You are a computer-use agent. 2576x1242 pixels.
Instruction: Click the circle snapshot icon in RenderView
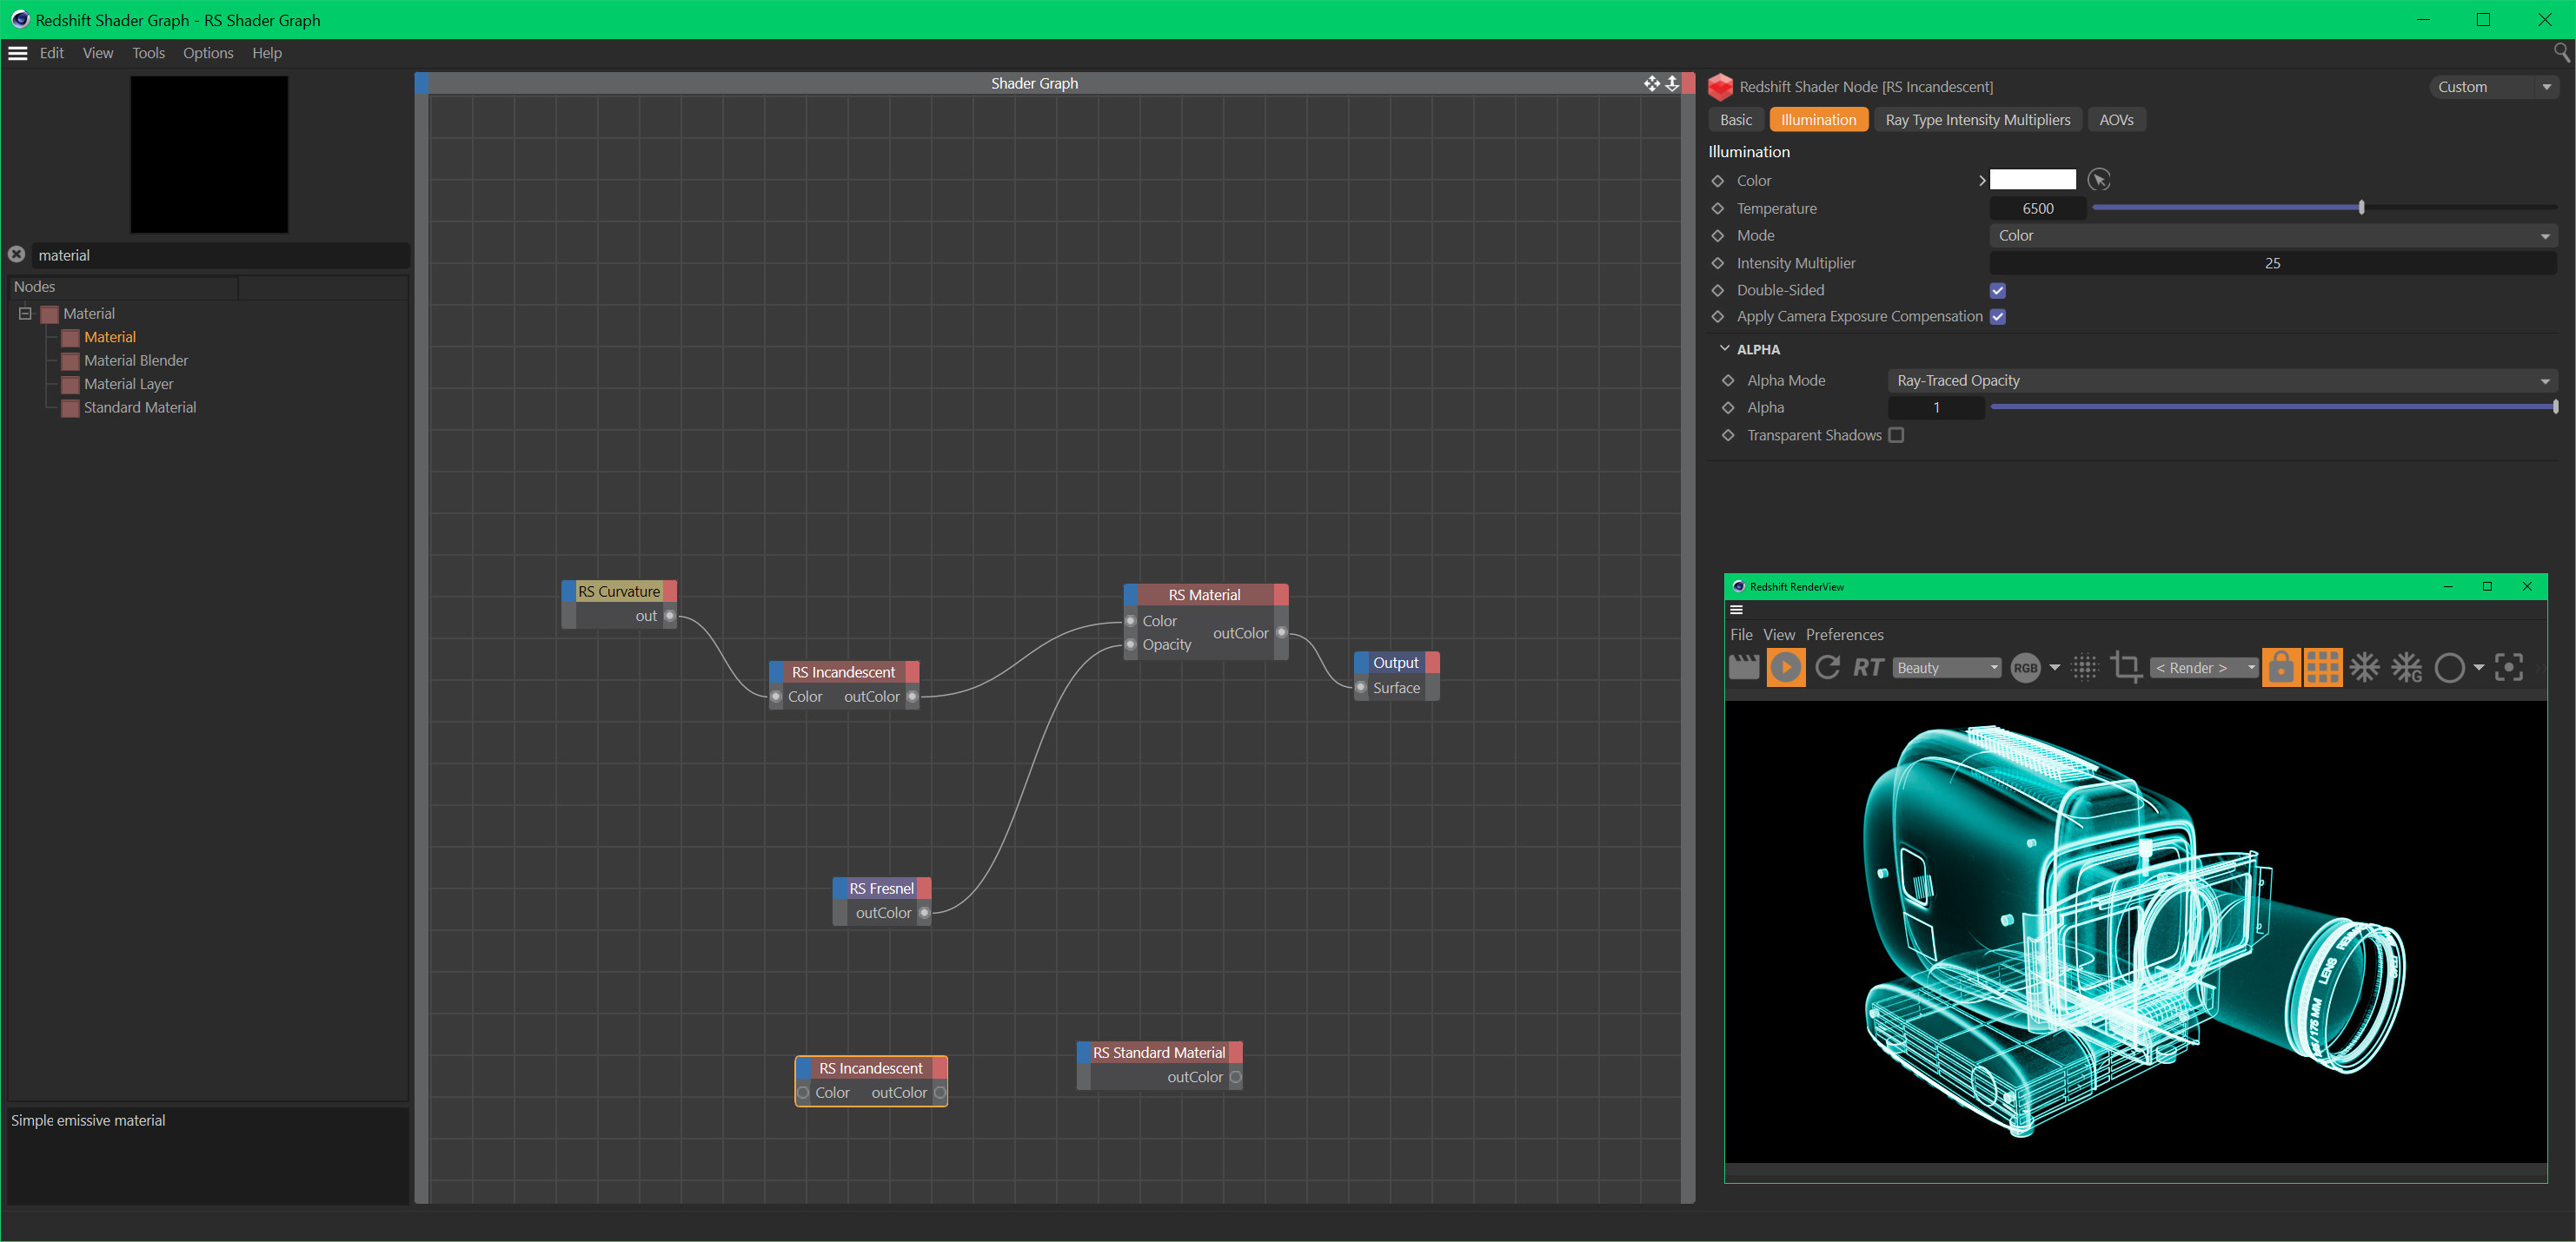2450,667
